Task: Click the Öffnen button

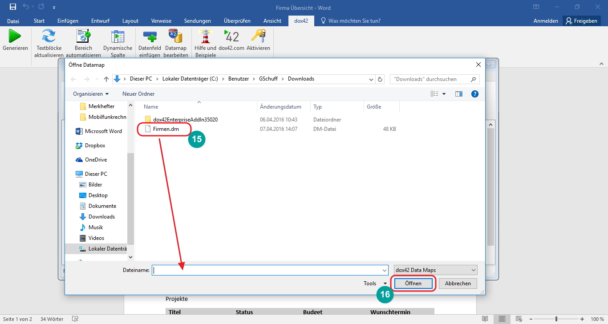Action: pos(413,283)
